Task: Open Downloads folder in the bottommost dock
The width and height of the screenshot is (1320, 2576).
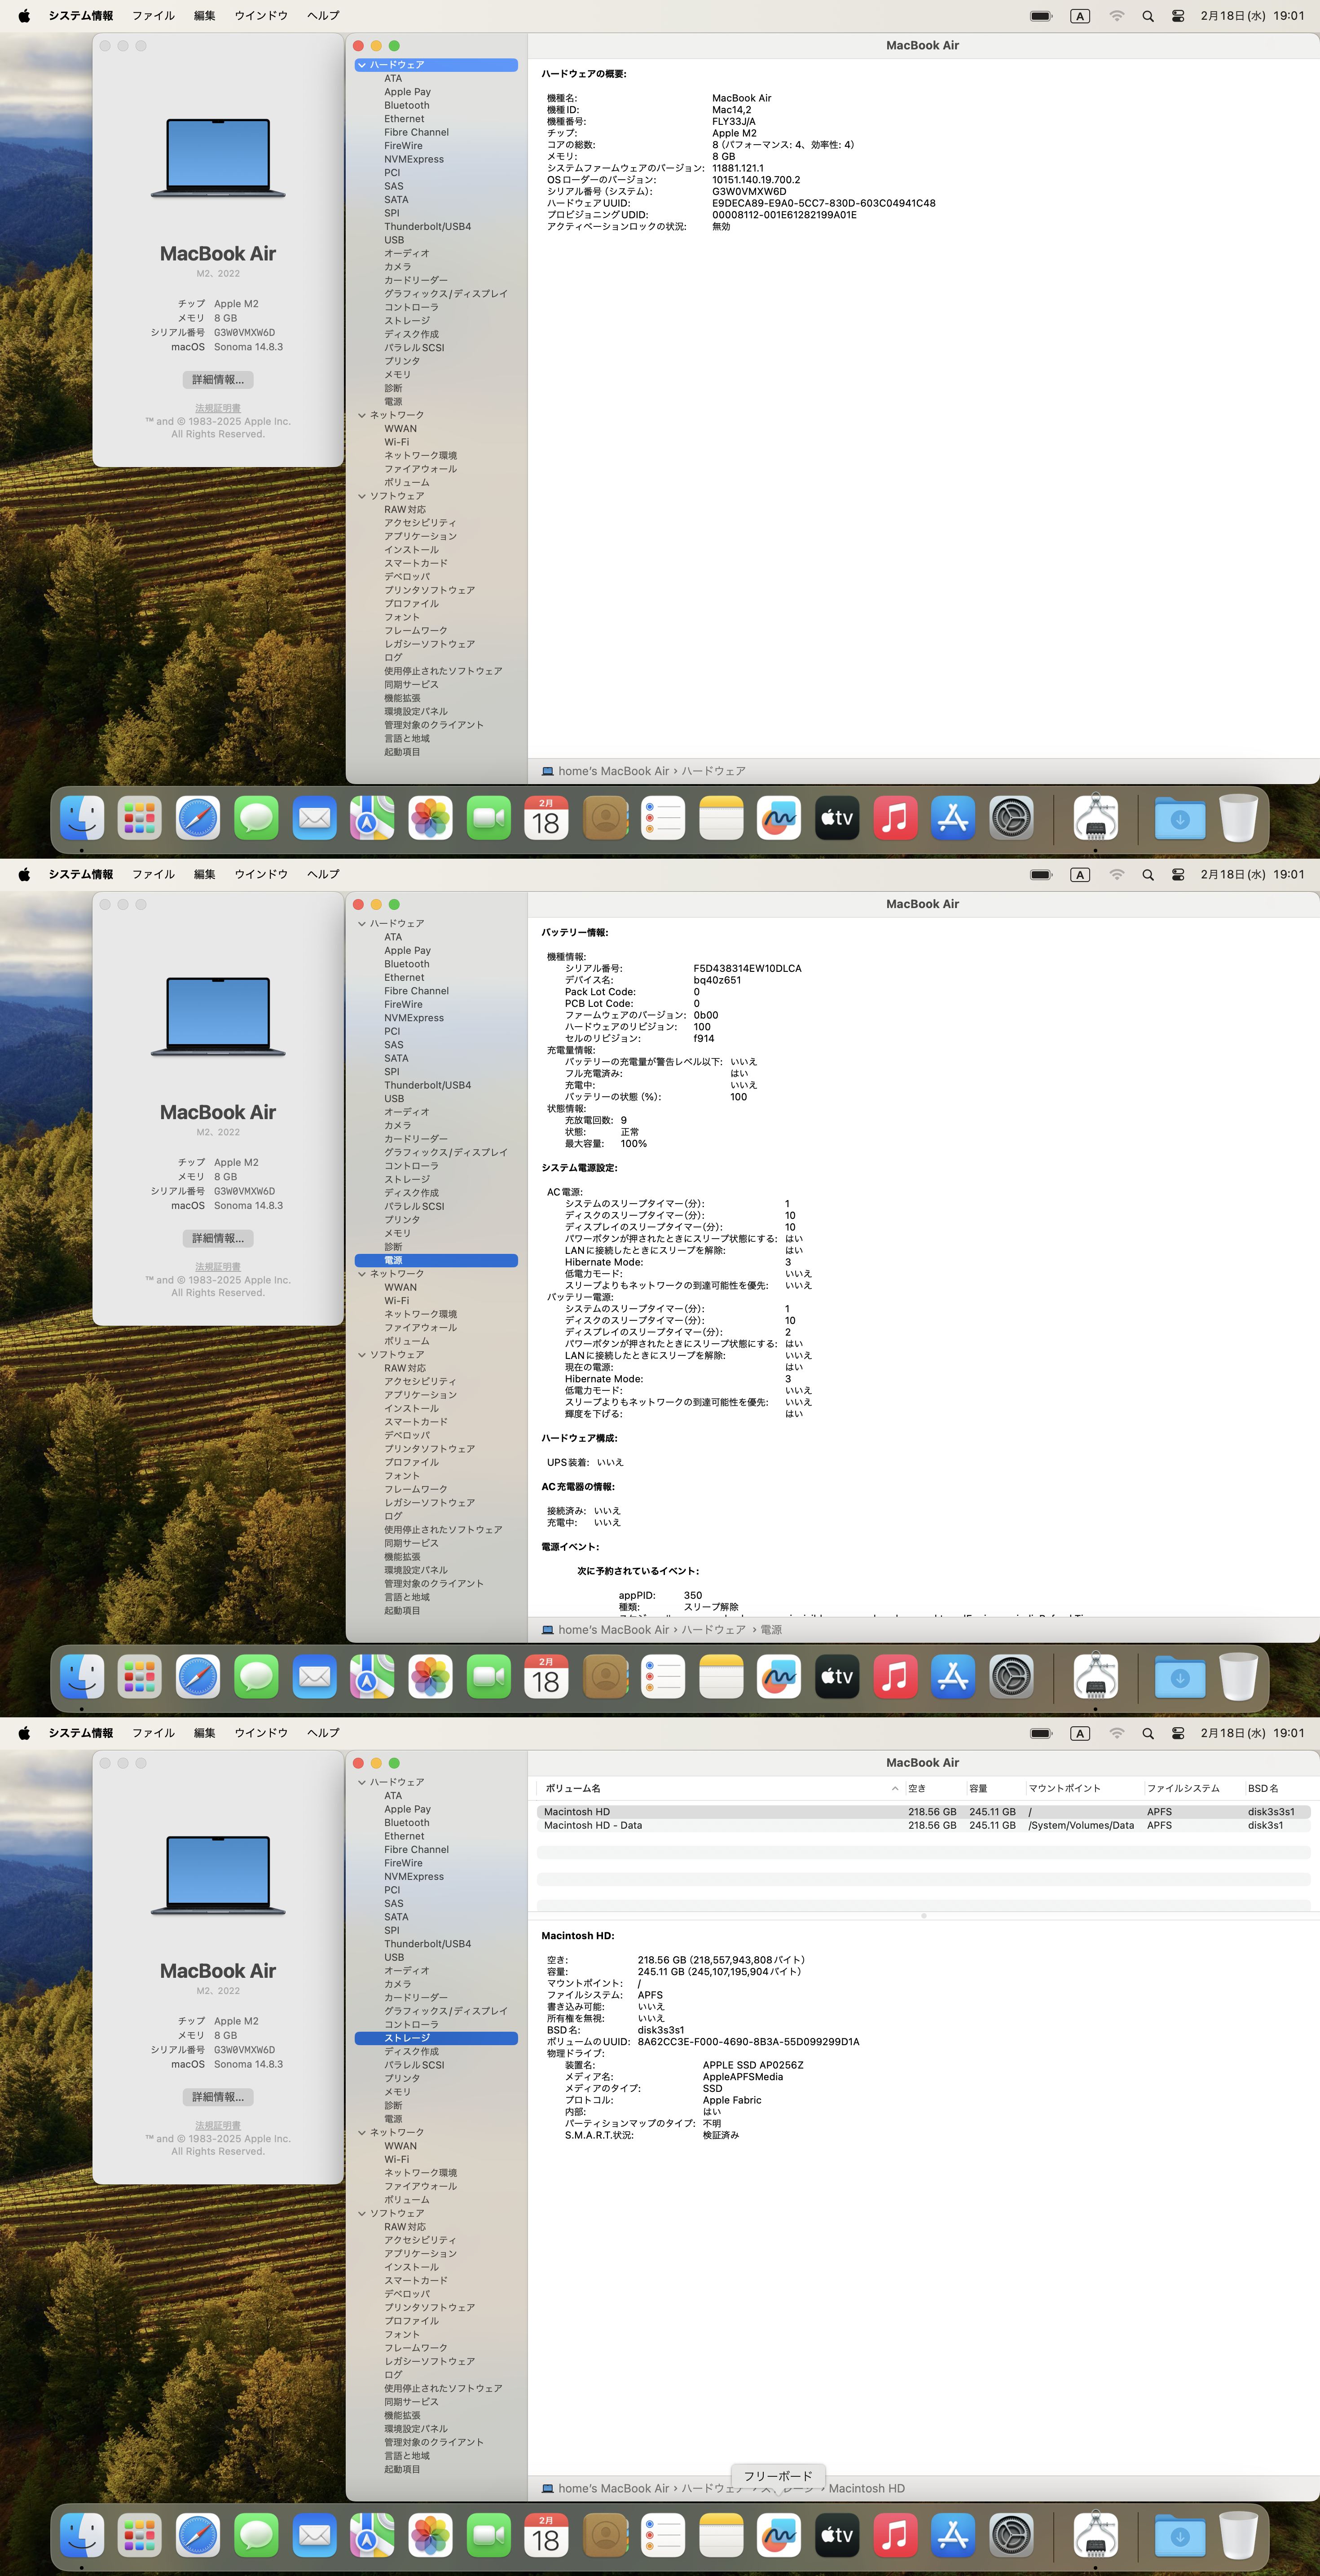Action: [1179, 2536]
